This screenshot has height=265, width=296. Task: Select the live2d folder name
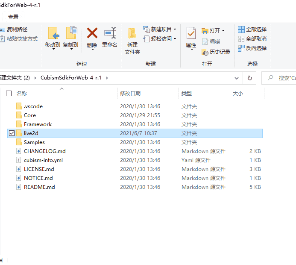tap(31, 133)
